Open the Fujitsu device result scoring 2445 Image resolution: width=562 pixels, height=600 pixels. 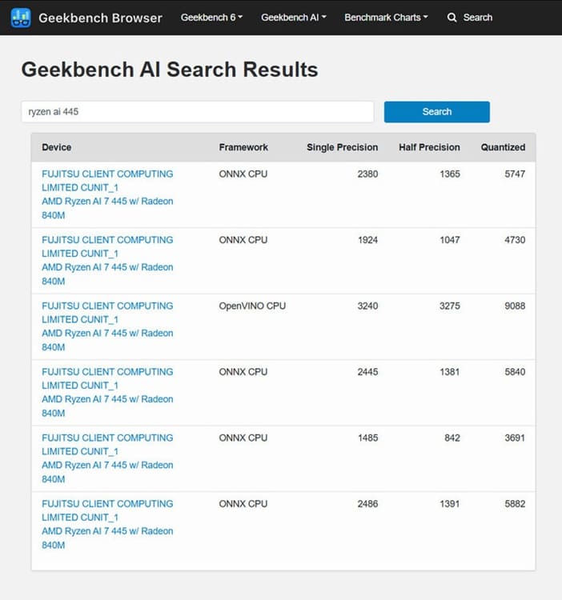107,385
